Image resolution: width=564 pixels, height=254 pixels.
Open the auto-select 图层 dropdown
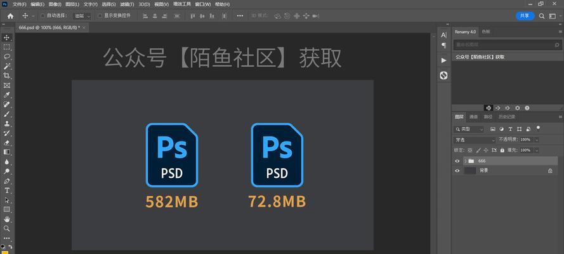[82, 16]
